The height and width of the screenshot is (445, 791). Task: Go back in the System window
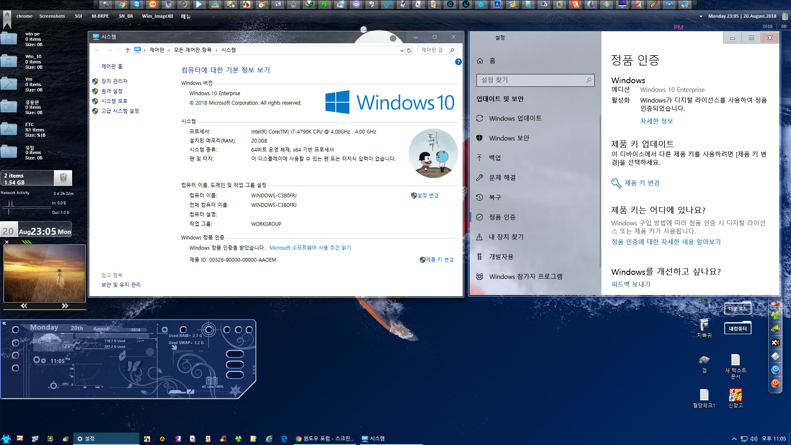tap(97, 50)
